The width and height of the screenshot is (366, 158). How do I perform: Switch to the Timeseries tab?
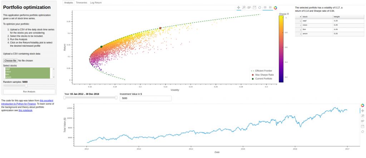81,2
